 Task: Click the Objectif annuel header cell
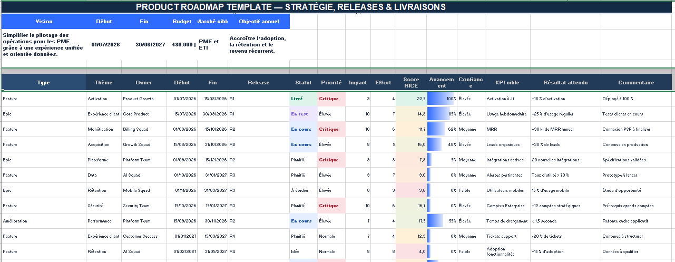[x=259, y=22]
